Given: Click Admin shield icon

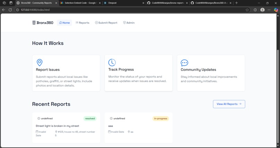Looking at the screenshot, I should [x=124, y=22].
